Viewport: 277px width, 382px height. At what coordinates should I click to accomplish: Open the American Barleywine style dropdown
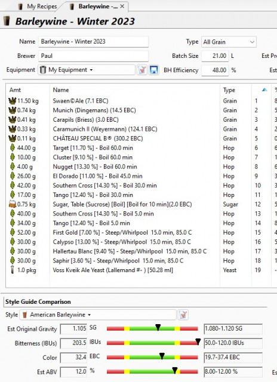point(98,315)
